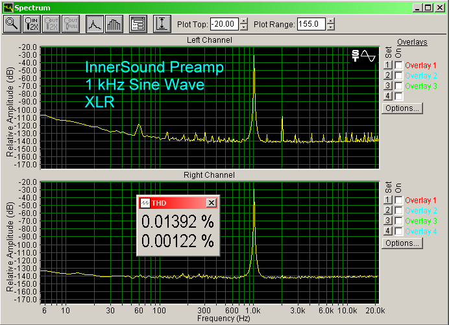Set left channel overlay 3
Image resolution: width=449 pixels, height=325 pixels.
point(388,86)
